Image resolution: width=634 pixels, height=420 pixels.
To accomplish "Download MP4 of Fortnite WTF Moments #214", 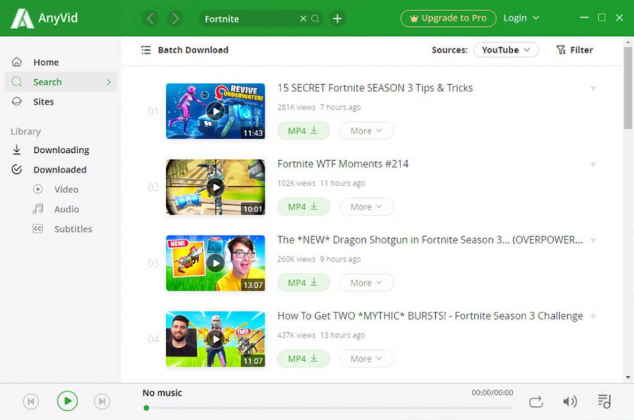I will 303,207.
